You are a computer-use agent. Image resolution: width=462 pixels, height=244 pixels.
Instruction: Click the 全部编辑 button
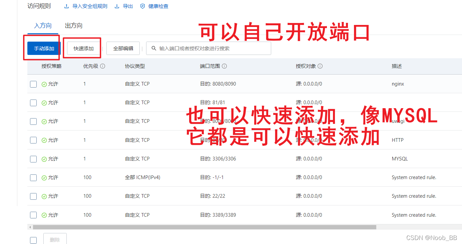pyautogui.click(x=123, y=48)
